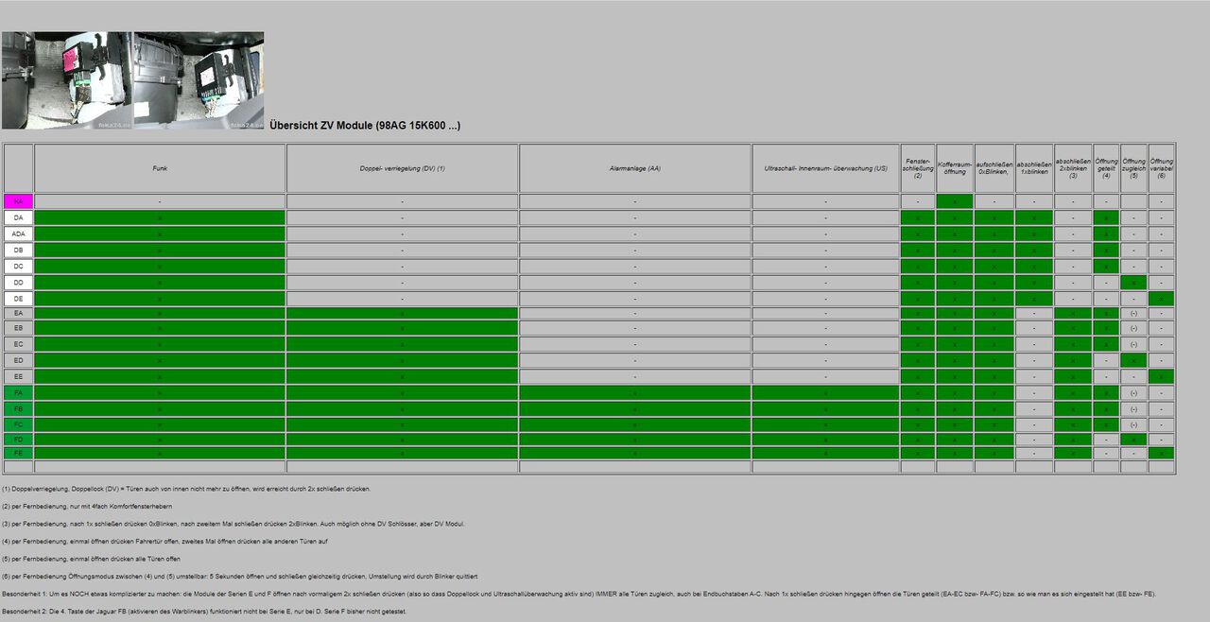Image resolution: width=1210 pixels, height=622 pixels.
Task: Click the green Alarmanlage cell in FA row
Action: 635,392
